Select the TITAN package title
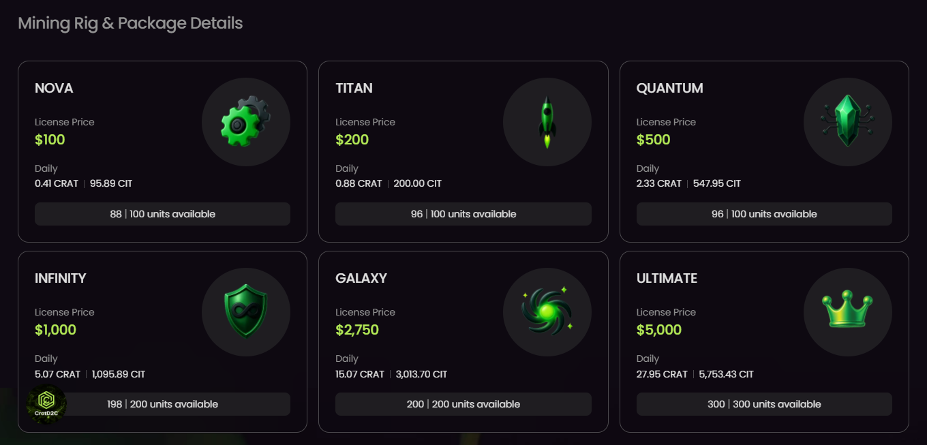927x445 pixels. pos(354,88)
